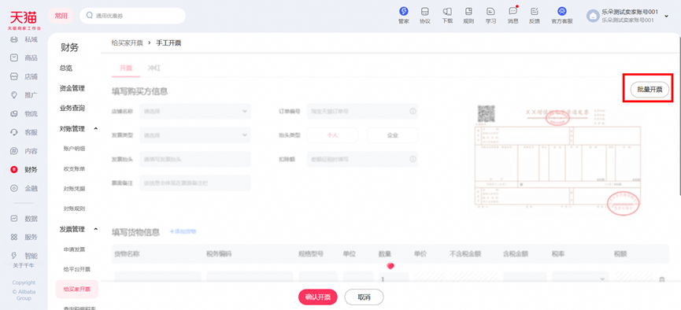Click the +添加货物 link
Screen dimensions: 681x310
click(x=183, y=232)
